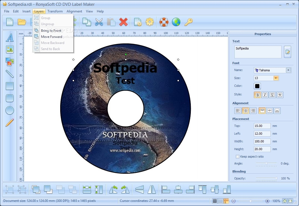Toggle Underline text style
Viewport: 299px width, 206px height.
click(272, 95)
